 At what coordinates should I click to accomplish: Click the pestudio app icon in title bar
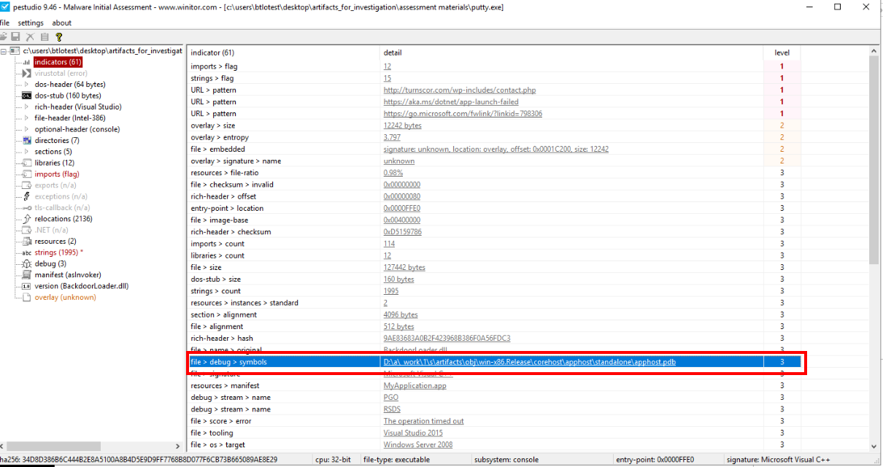click(5, 7)
